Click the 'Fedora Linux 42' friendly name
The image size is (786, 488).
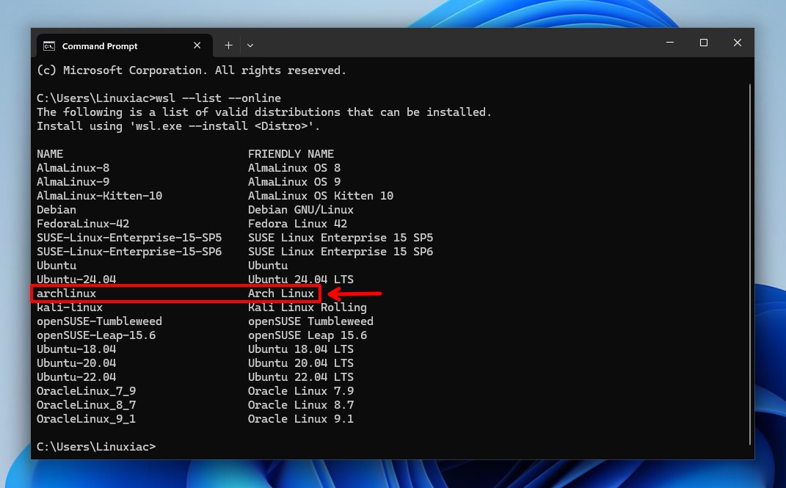point(297,224)
